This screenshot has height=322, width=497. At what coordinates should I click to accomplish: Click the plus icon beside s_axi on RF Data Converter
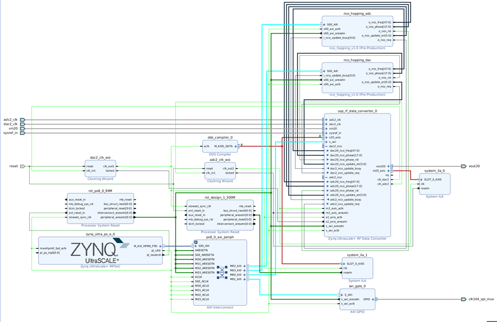(x=326, y=142)
